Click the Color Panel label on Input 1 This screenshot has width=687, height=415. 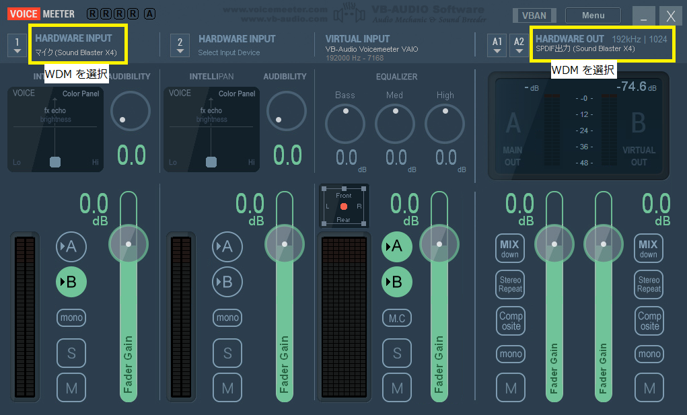81,93
